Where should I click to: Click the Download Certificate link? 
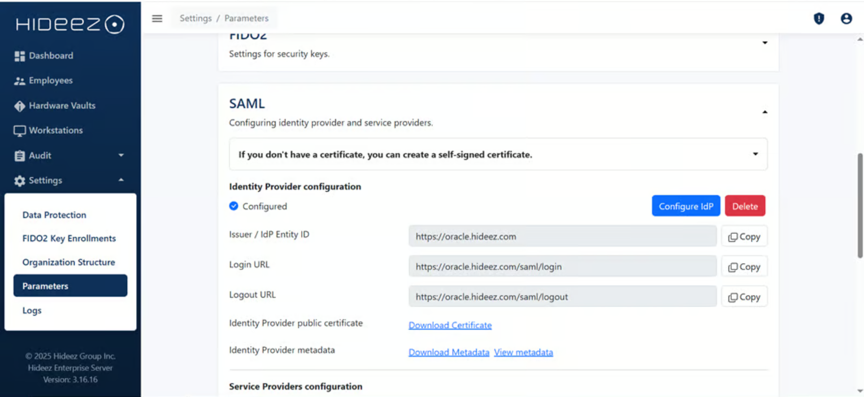pos(450,325)
